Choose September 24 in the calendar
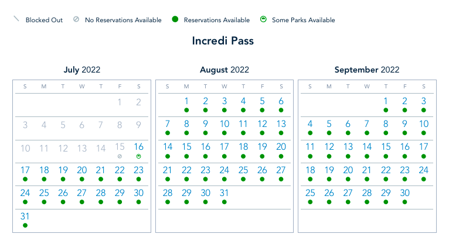Viewport: 449px width, 244px height. point(423,170)
